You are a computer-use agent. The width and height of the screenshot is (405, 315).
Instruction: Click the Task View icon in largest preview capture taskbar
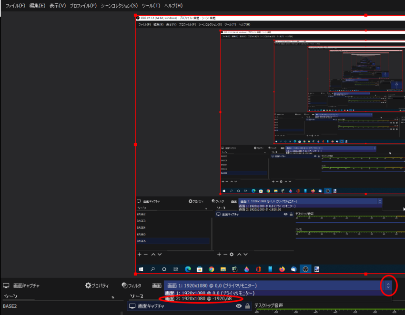[x=176, y=269]
